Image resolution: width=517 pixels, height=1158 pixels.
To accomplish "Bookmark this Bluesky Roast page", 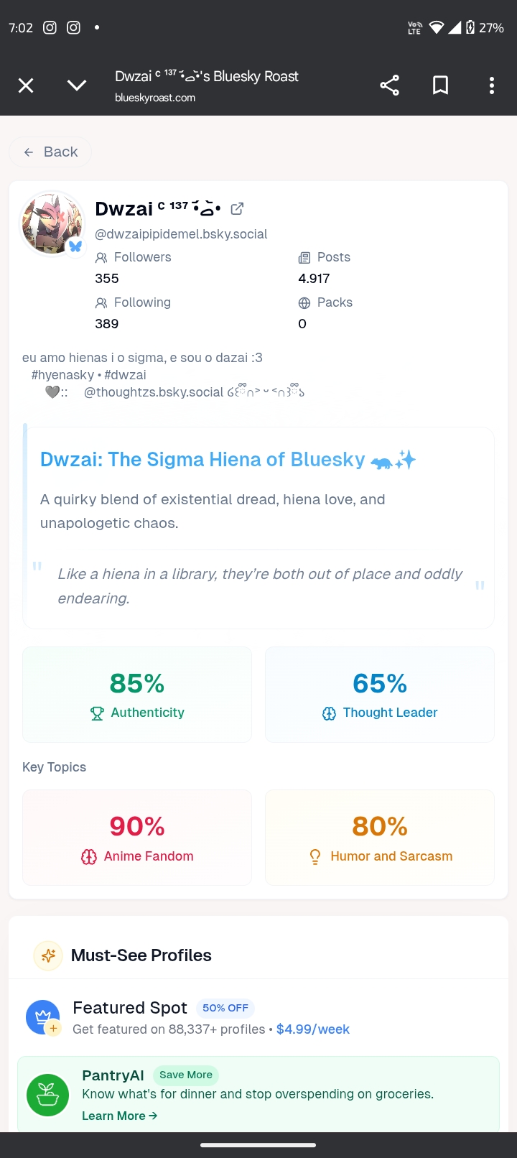I will pyautogui.click(x=440, y=86).
